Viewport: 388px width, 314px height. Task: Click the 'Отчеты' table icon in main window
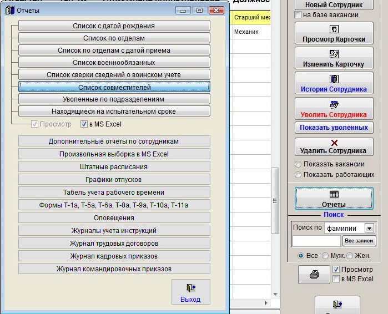[334, 195]
